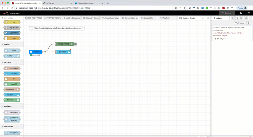Select the tail palette node
This screenshot has width=253, height=137.
[x=12, y=79]
